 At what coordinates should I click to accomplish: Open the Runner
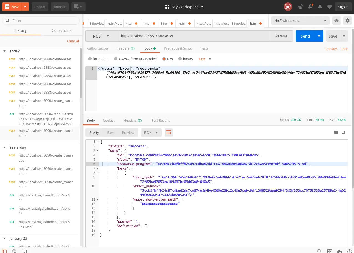60,7
